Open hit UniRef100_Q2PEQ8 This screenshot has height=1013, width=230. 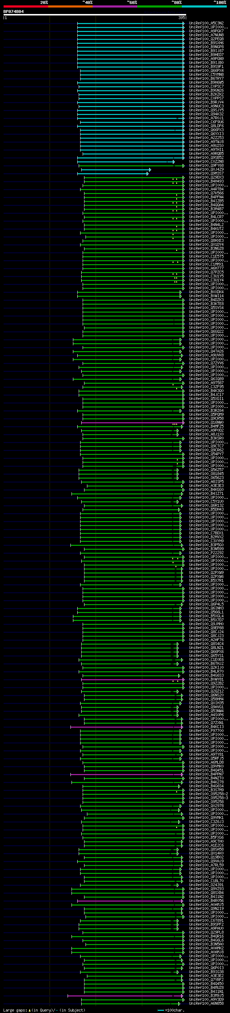click(x=206, y=39)
